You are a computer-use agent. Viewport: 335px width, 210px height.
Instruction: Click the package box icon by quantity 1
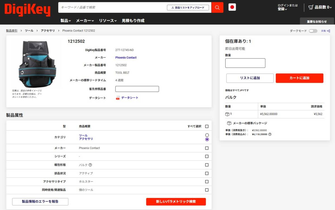click(227, 114)
